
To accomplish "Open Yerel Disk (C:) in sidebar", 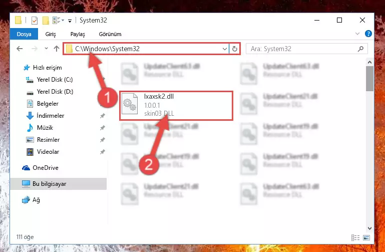I will tap(55, 80).
